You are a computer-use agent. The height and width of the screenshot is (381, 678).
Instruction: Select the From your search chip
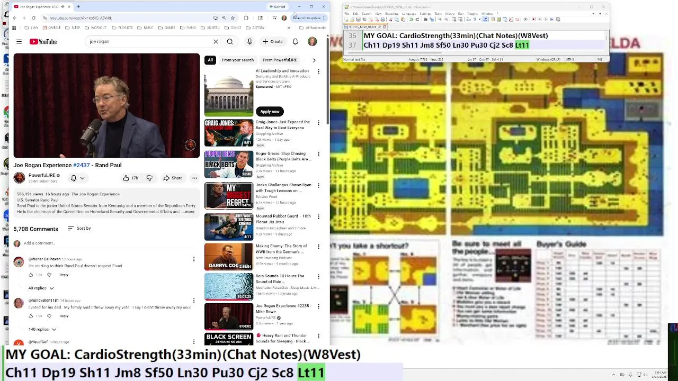238,60
